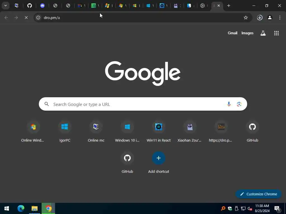Viewport: 286px width, 214px height.
Task: Open Windows Start menu
Action: pyautogui.click(x=7, y=208)
